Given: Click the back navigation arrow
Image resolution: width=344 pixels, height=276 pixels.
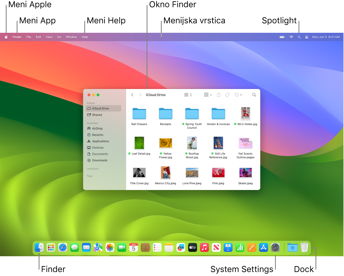Looking at the screenshot, I should point(132,94).
